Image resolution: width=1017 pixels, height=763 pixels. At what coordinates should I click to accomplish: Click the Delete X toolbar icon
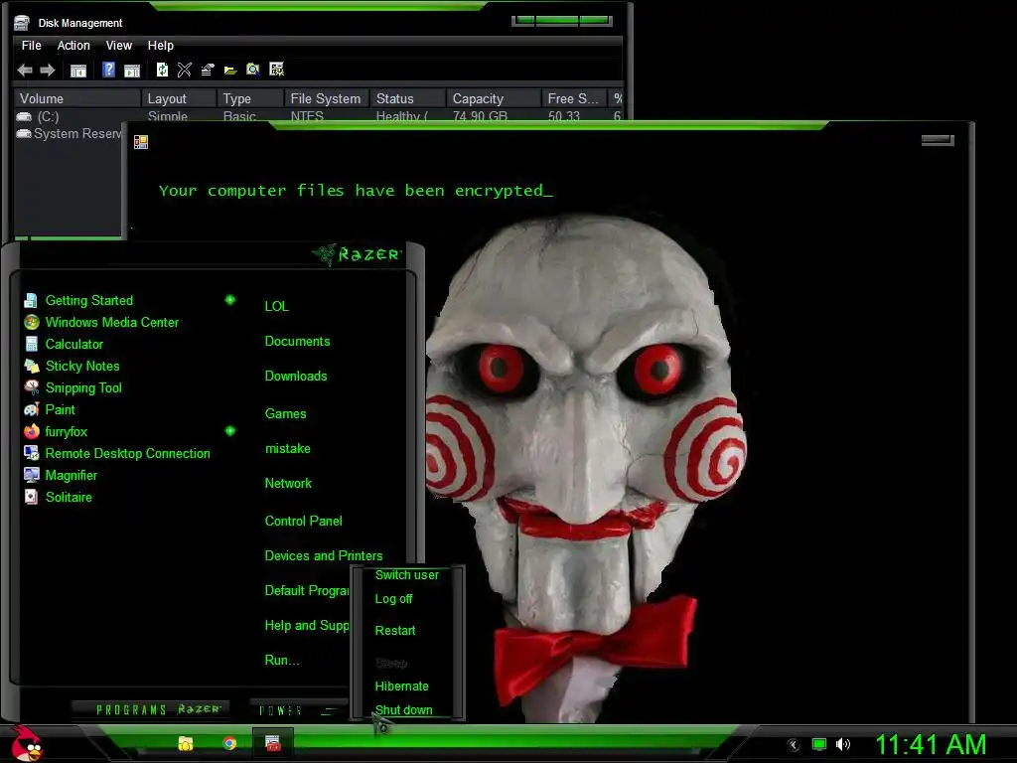point(184,70)
